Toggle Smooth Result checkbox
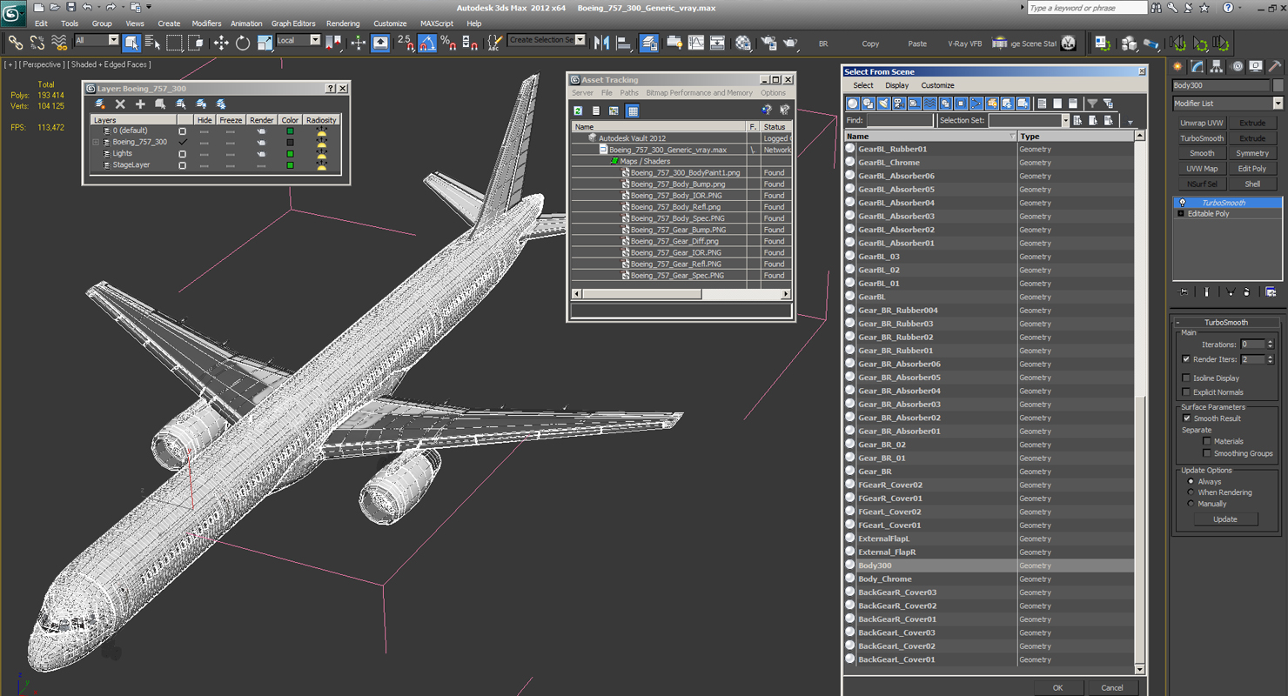The width and height of the screenshot is (1288, 696). [x=1186, y=418]
